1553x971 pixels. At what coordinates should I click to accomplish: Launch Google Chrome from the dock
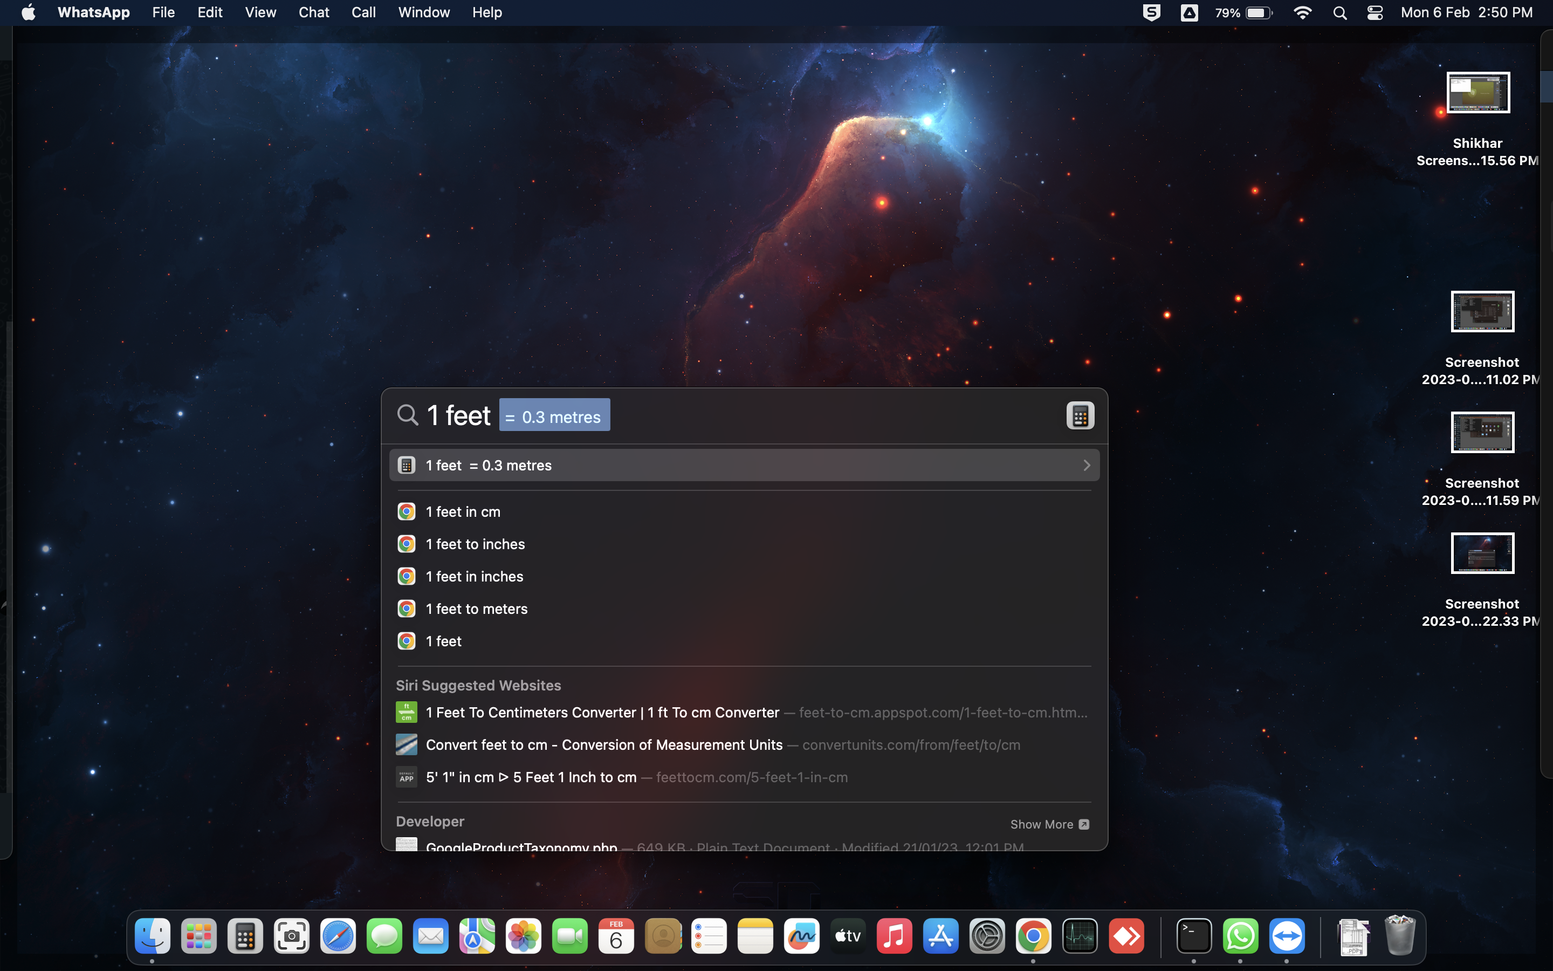pos(1033,936)
